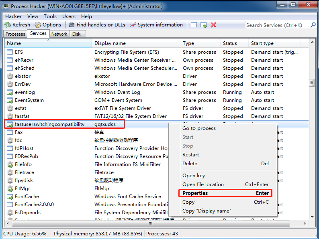
Task: Click the ErrDev driver gear icon
Action: click(x=10, y=84)
